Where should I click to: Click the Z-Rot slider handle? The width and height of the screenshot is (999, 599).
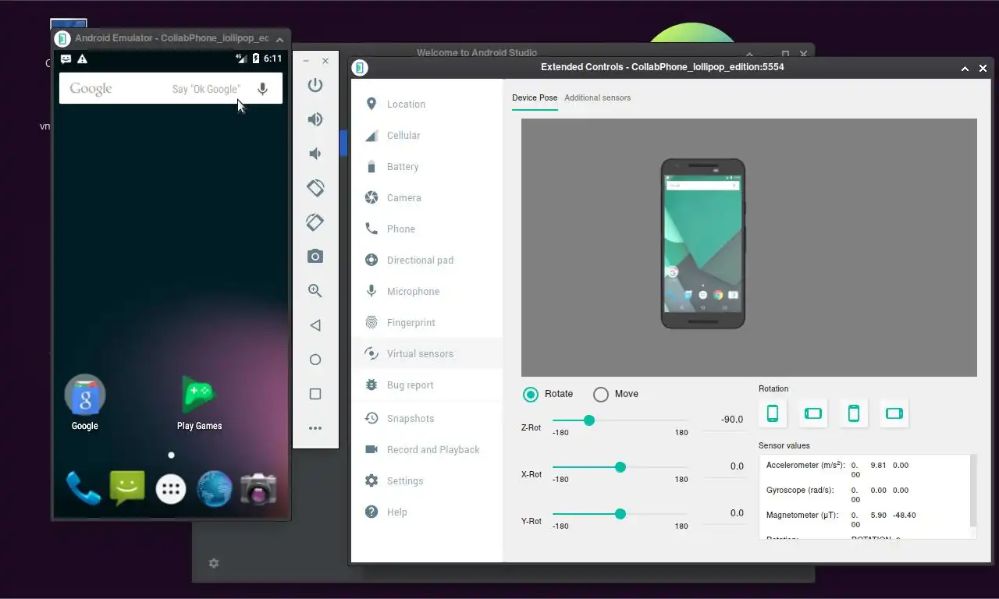589,420
